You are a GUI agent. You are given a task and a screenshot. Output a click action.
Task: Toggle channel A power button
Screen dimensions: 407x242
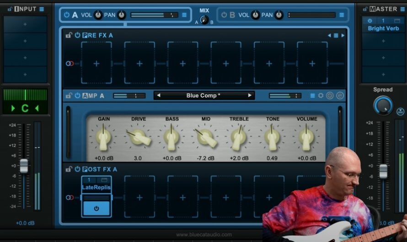tap(67, 15)
